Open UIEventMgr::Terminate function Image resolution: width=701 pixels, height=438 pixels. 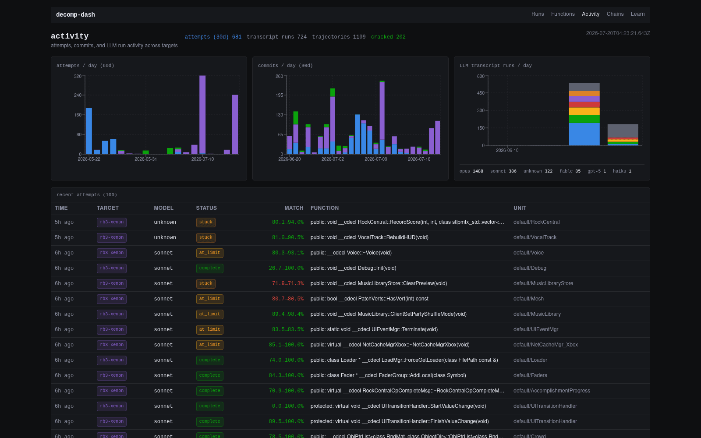tap(374, 329)
